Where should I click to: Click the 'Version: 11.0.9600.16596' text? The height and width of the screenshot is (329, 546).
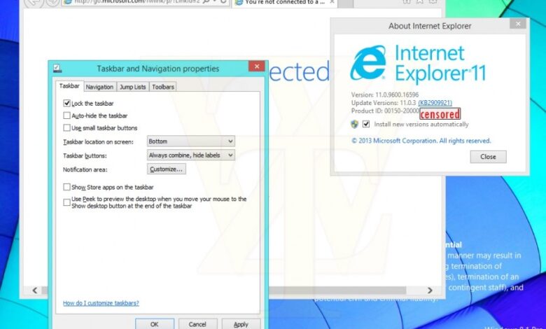pos(385,94)
